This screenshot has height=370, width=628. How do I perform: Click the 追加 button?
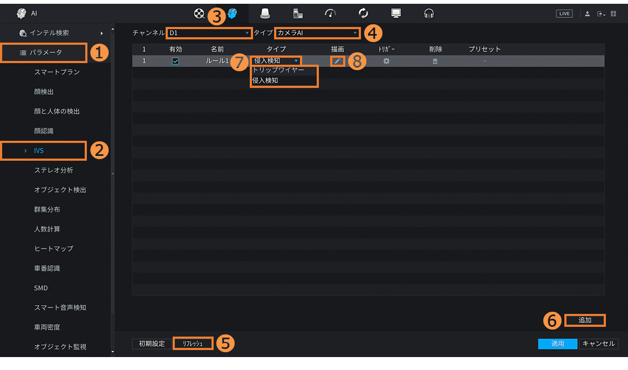click(585, 320)
